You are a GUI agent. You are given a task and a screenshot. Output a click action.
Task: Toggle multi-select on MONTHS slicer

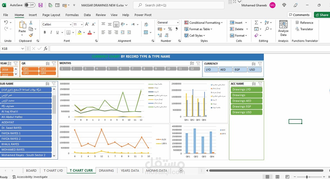click(192, 63)
